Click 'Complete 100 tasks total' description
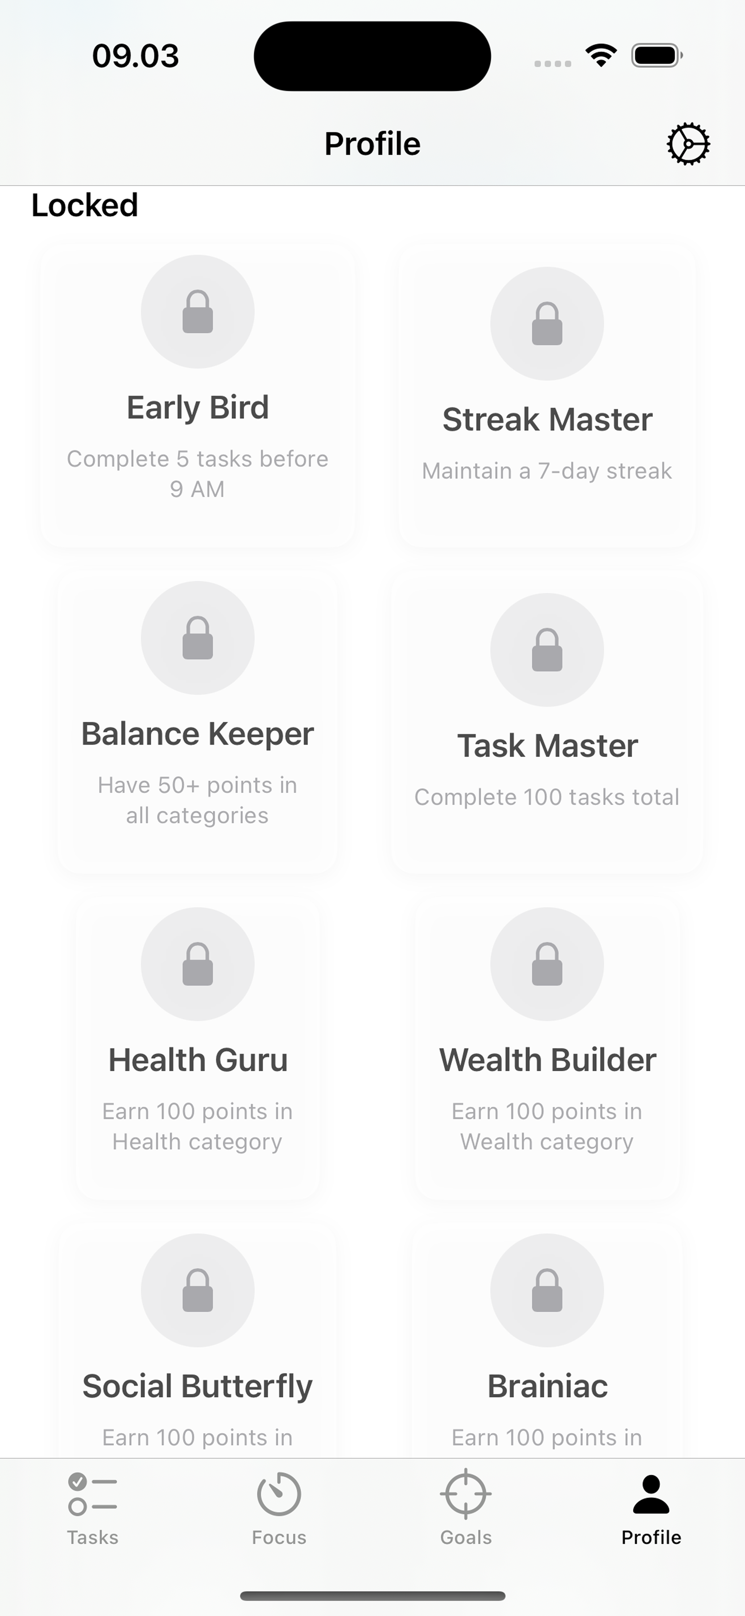The image size is (745, 1616). tap(547, 797)
